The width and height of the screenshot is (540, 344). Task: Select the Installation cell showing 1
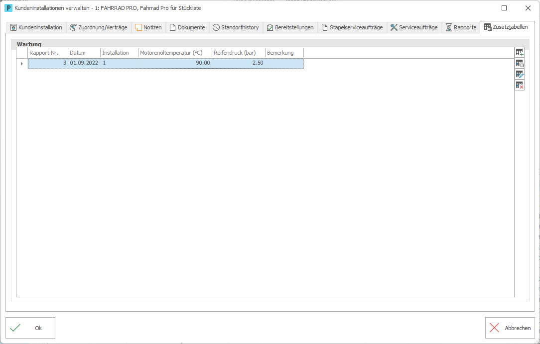tap(119, 64)
